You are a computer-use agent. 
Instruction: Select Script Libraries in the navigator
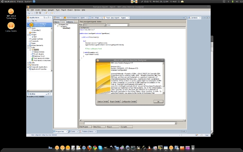click(39, 54)
